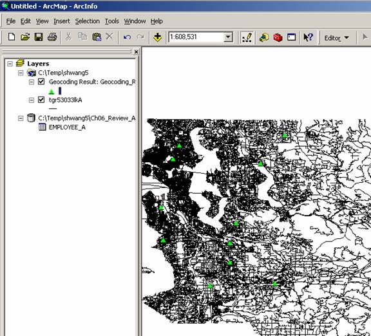Uncheck the Geocoding Result layer checkbox
The width and height of the screenshot is (371, 336).
[x=41, y=82]
